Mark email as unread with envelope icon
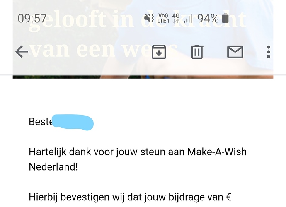The image size is (286, 207). pos(235,52)
